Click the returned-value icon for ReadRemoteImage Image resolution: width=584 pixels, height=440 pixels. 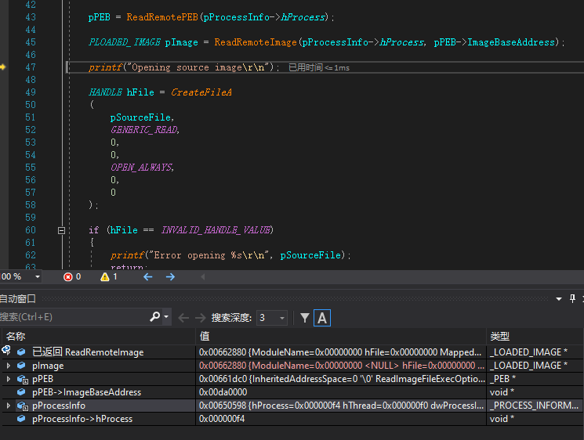pos(6,350)
